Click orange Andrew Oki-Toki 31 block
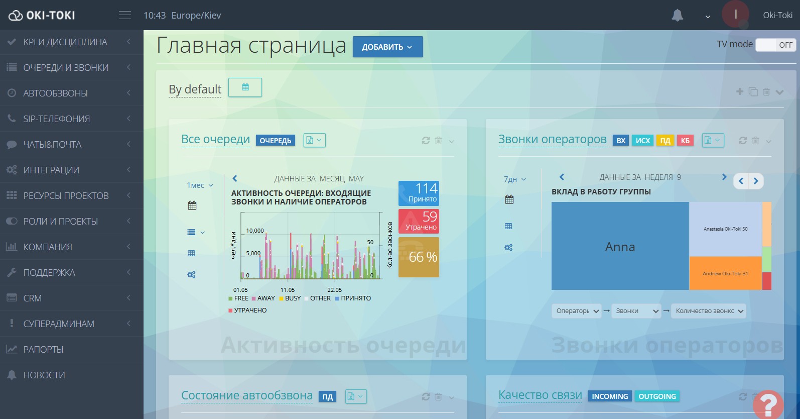 click(725, 273)
